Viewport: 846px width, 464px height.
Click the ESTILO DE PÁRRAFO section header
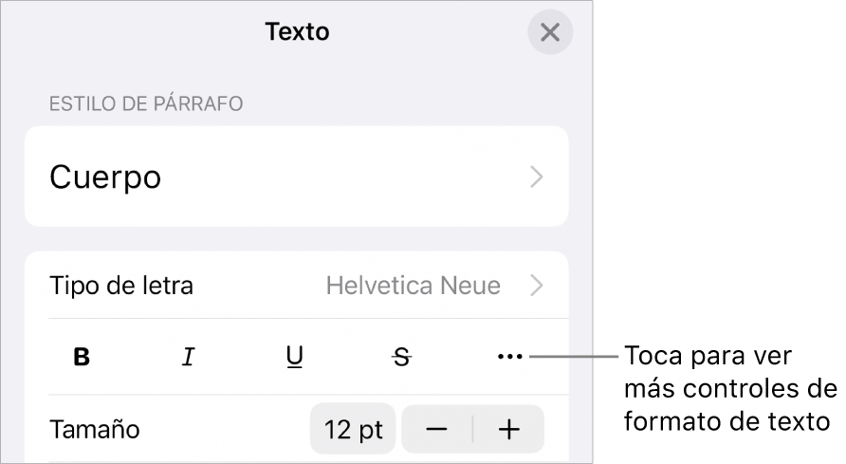146,102
